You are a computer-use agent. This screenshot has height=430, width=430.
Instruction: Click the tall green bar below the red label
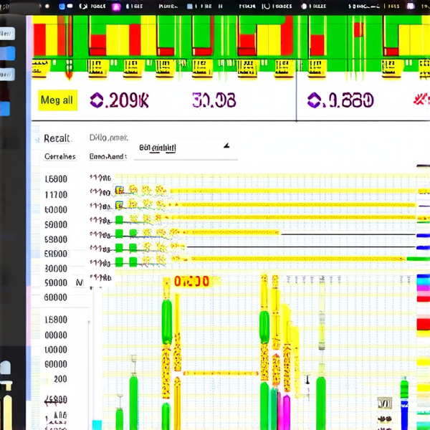click(x=167, y=322)
